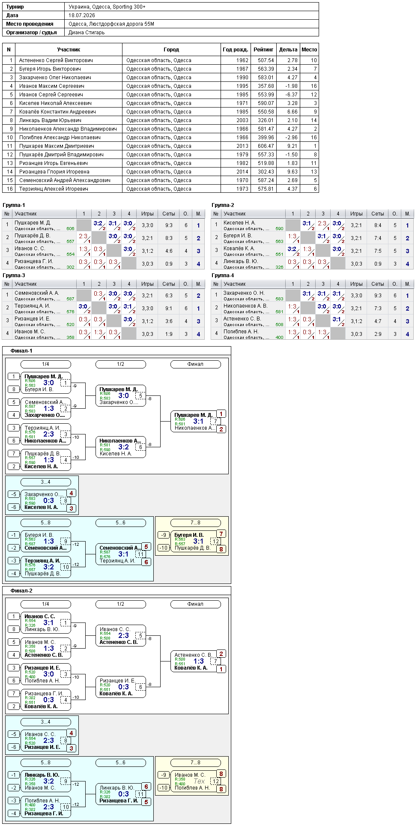Click participant Пушкарев Максим Дмитриевич in the table

point(57,146)
